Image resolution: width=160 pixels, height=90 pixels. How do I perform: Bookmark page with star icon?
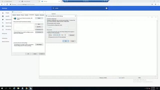click(x=152, y=4)
